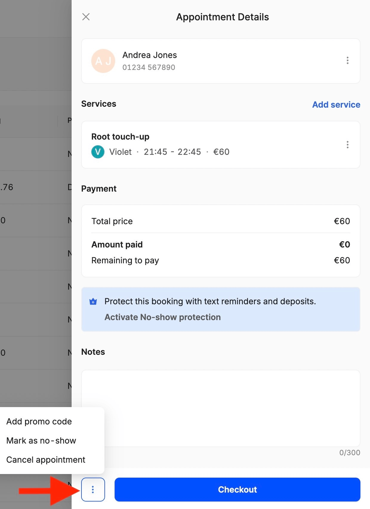Screen dimensions: 370x509
Task: Select Cancel appointment menu entry
Action: point(46,460)
